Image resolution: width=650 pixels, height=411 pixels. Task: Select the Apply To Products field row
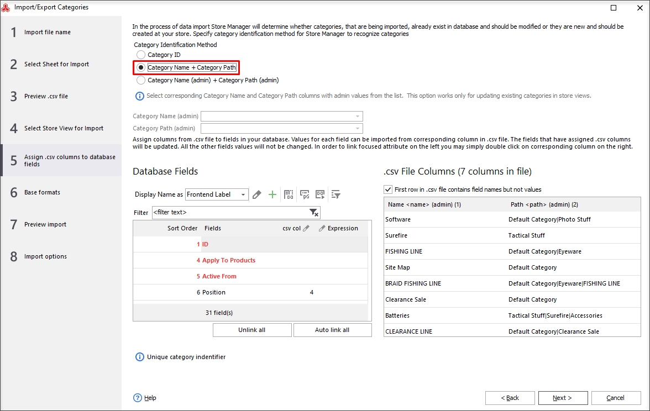tap(250, 260)
